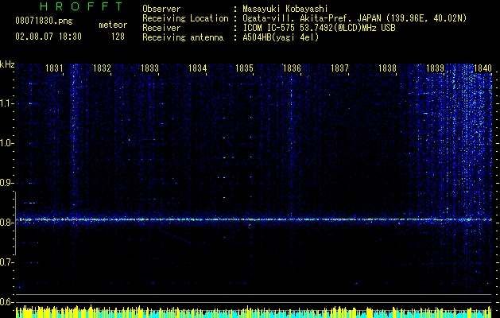Viewport: 500px width, 318px height.
Task: Click the "Receiving Location" label
Action: 185,18
